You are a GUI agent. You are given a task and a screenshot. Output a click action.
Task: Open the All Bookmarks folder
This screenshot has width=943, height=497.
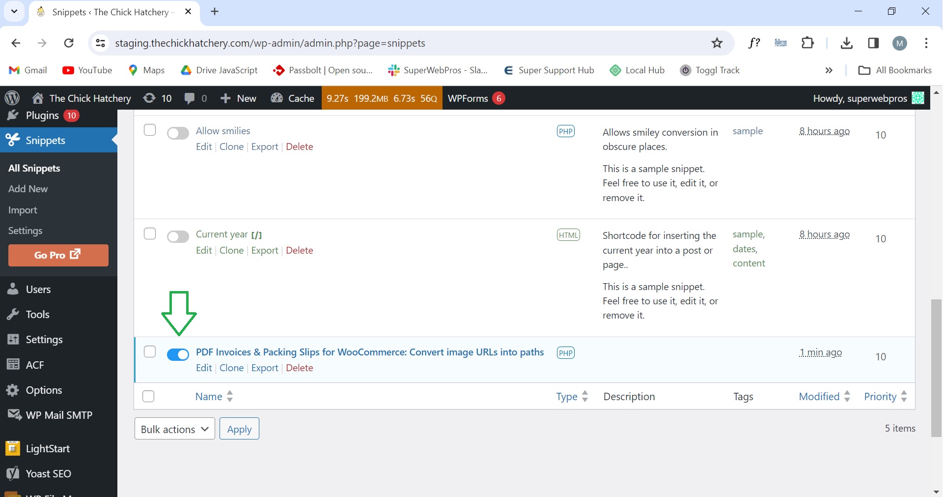point(895,70)
